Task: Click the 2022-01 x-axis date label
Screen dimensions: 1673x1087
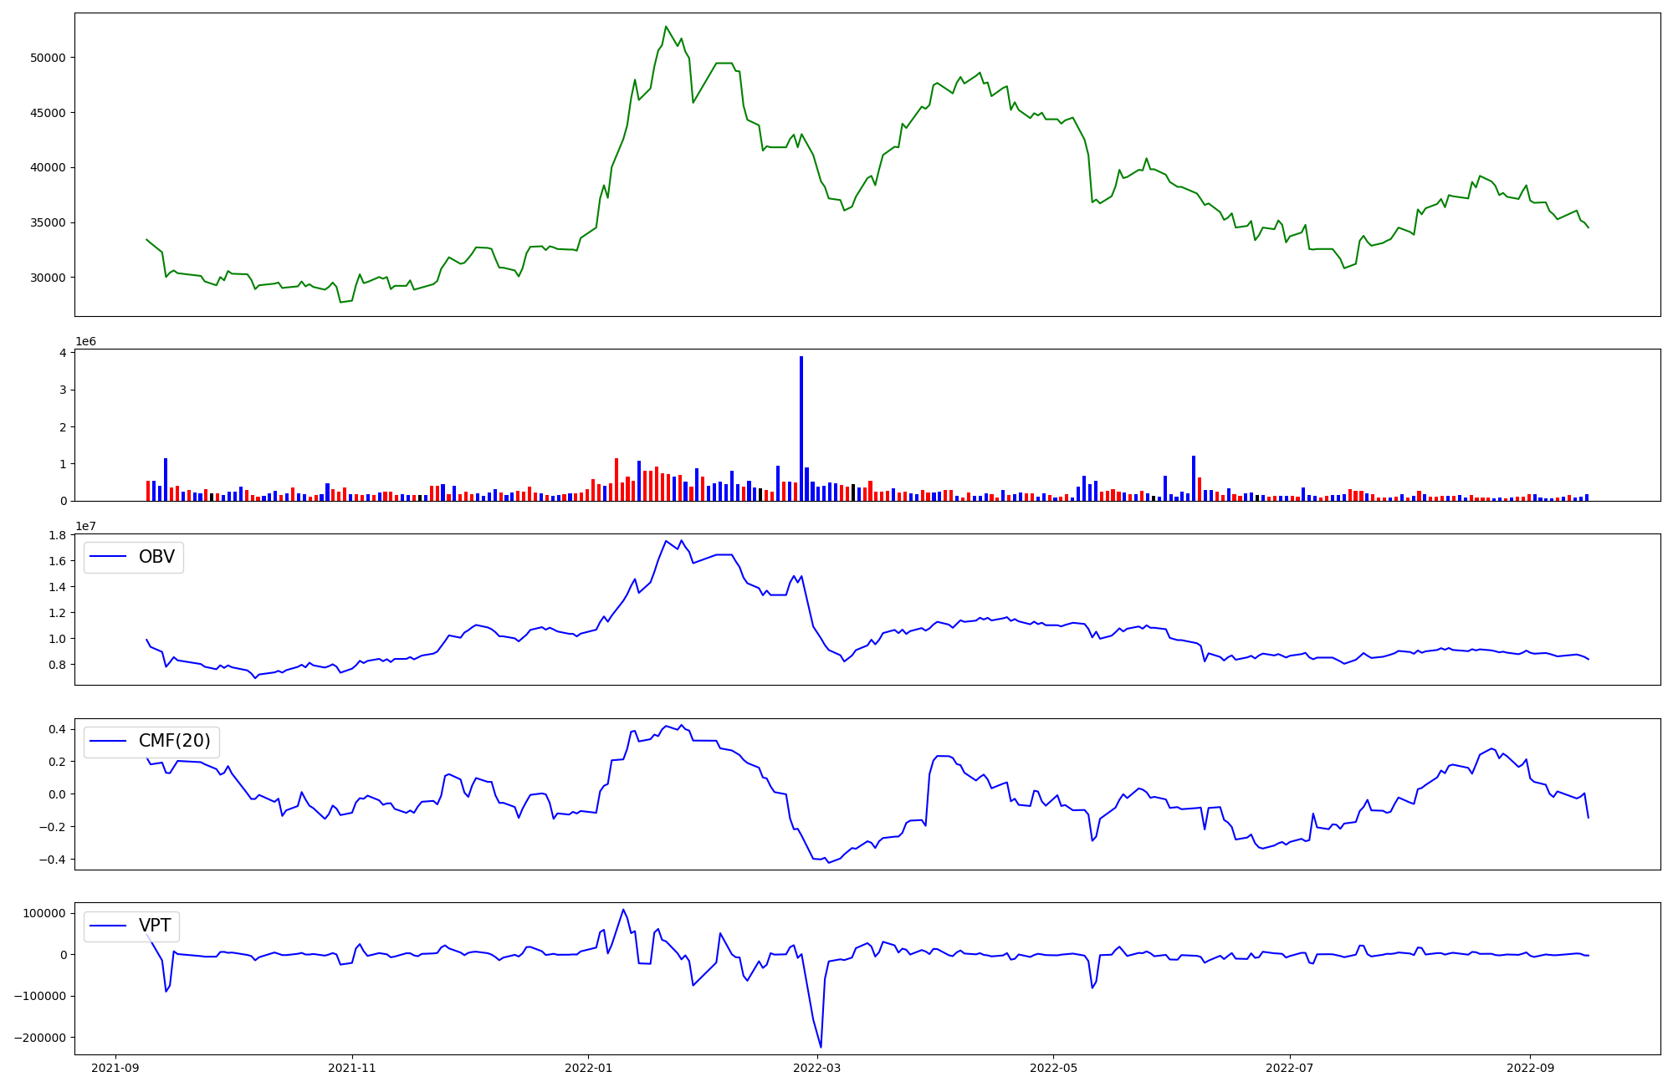Action: (589, 1068)
